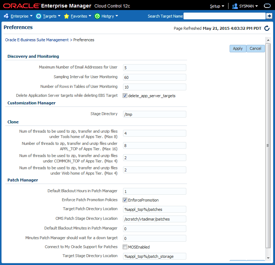Click the Stage Directory field
The height and width of the screenshot is (265, 275).
tap(154, 114)
